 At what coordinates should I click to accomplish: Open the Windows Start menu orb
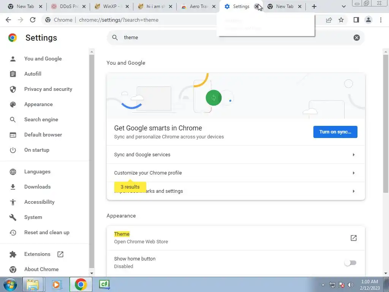click(x=10, y=284)
